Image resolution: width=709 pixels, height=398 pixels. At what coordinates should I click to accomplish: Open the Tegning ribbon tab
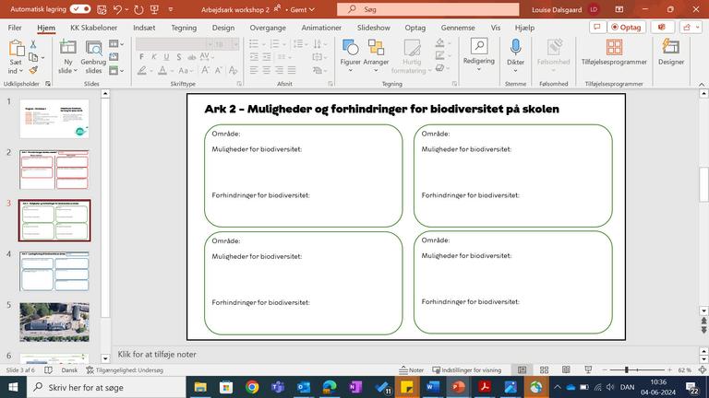pyautogui.click(x=184, y=28)
